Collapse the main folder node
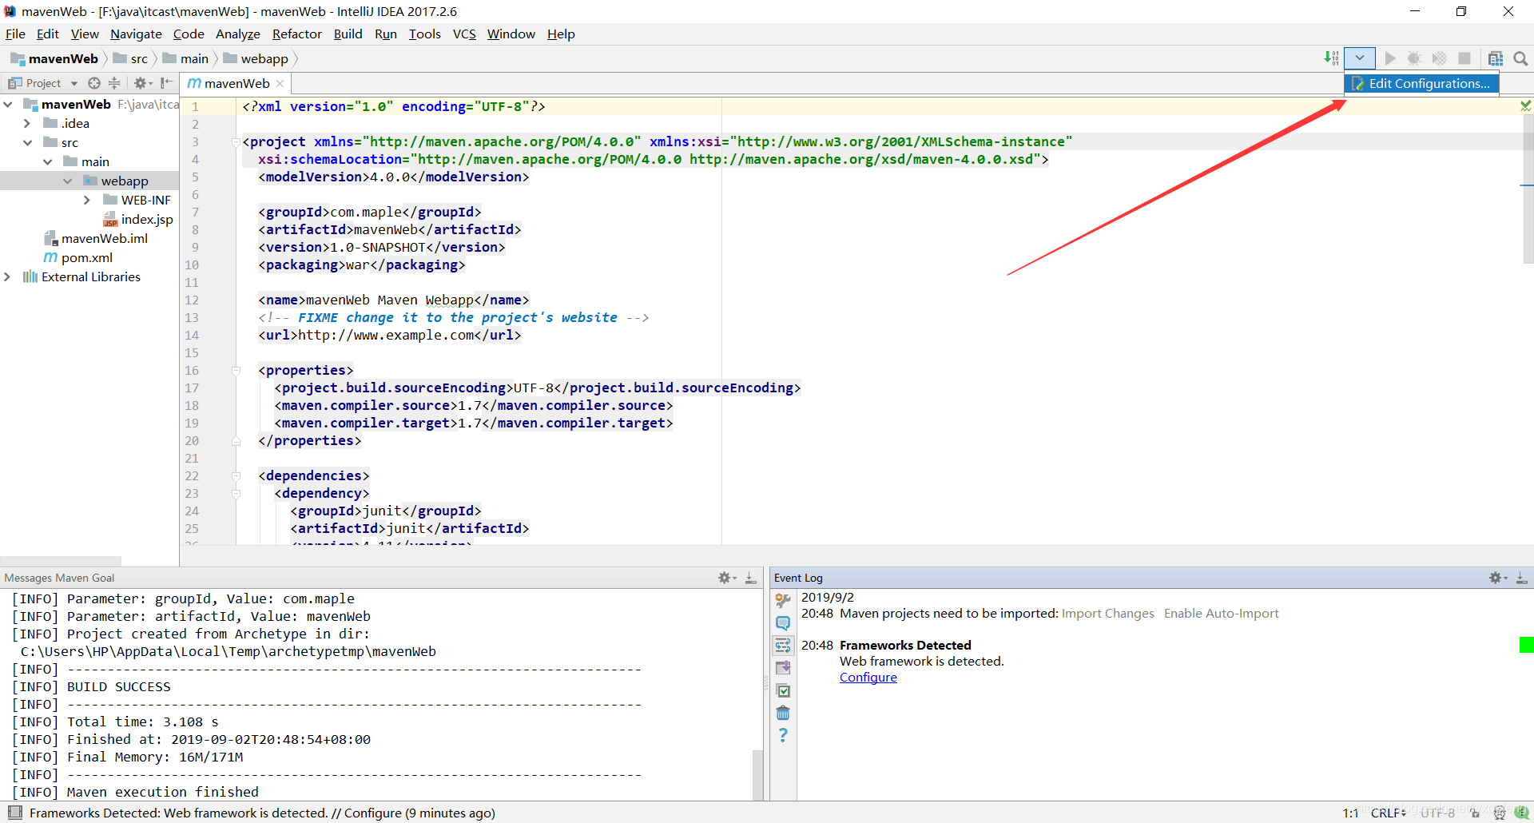The height and width of the screenshot is (823, 1534). (47, 161)
